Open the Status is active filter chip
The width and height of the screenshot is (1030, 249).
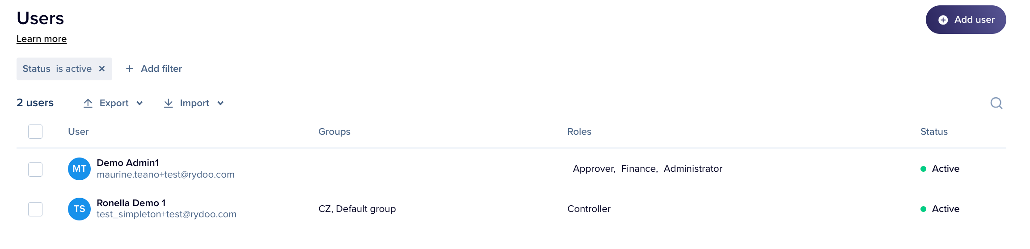[57, 69]
